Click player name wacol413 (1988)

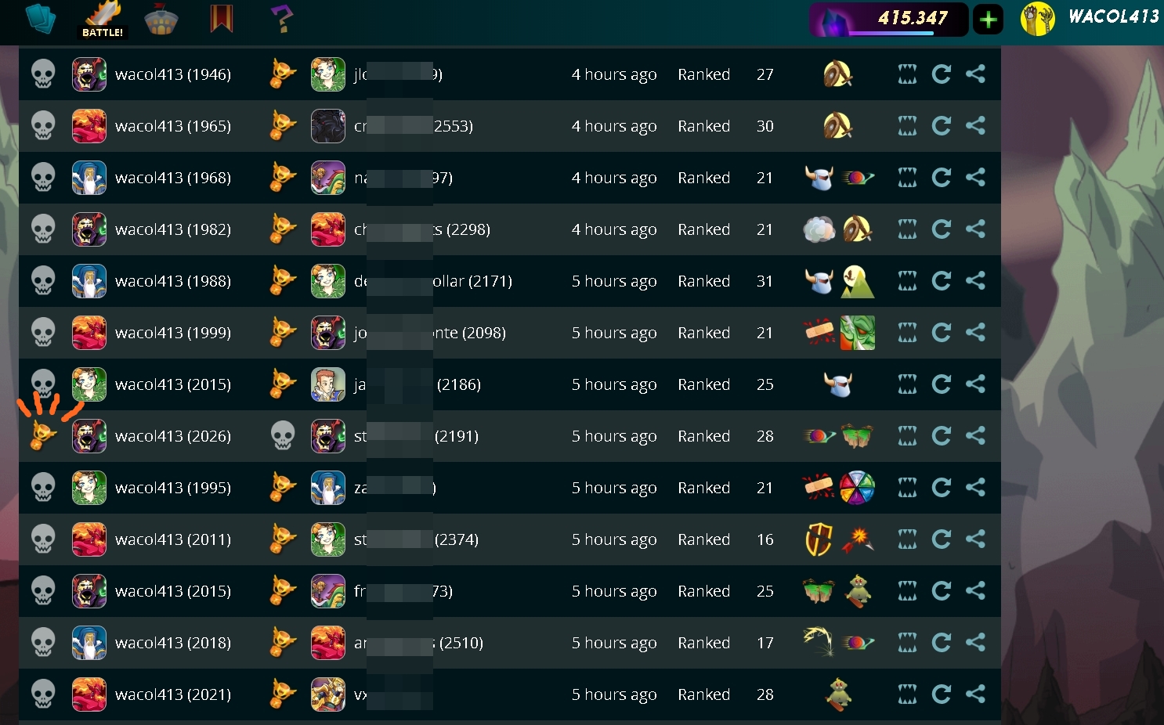[x=173, y=281]
